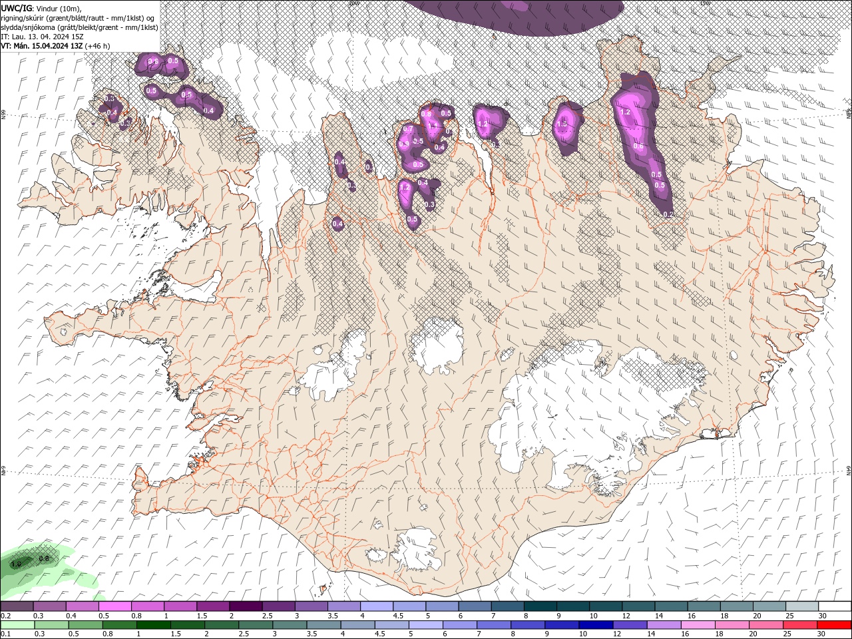
Task: Click the '0.2' label under the snow scale
Action: (6, 616)
